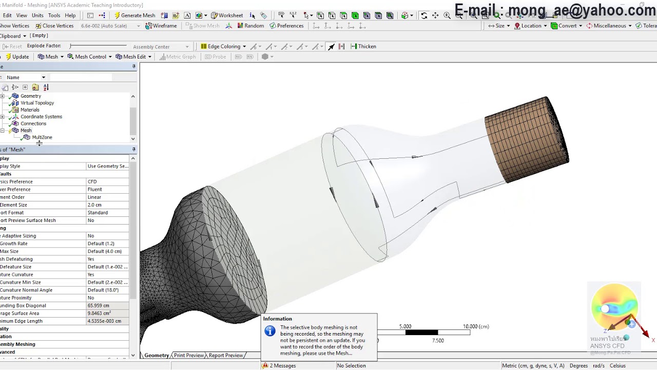The width and height of the screenshot is (657, 370).
Task: Open the Size dropdown menu
Action: point(499,26)
